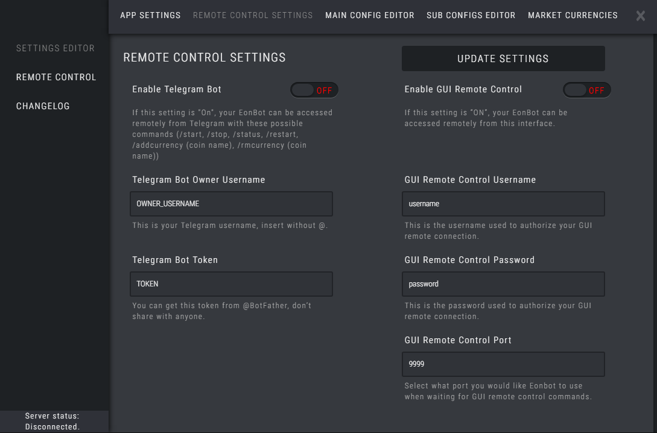Open the Sub Configs Editor tab
The height and width of the screenshot is (433, 657).
click(x=471, y=16)
